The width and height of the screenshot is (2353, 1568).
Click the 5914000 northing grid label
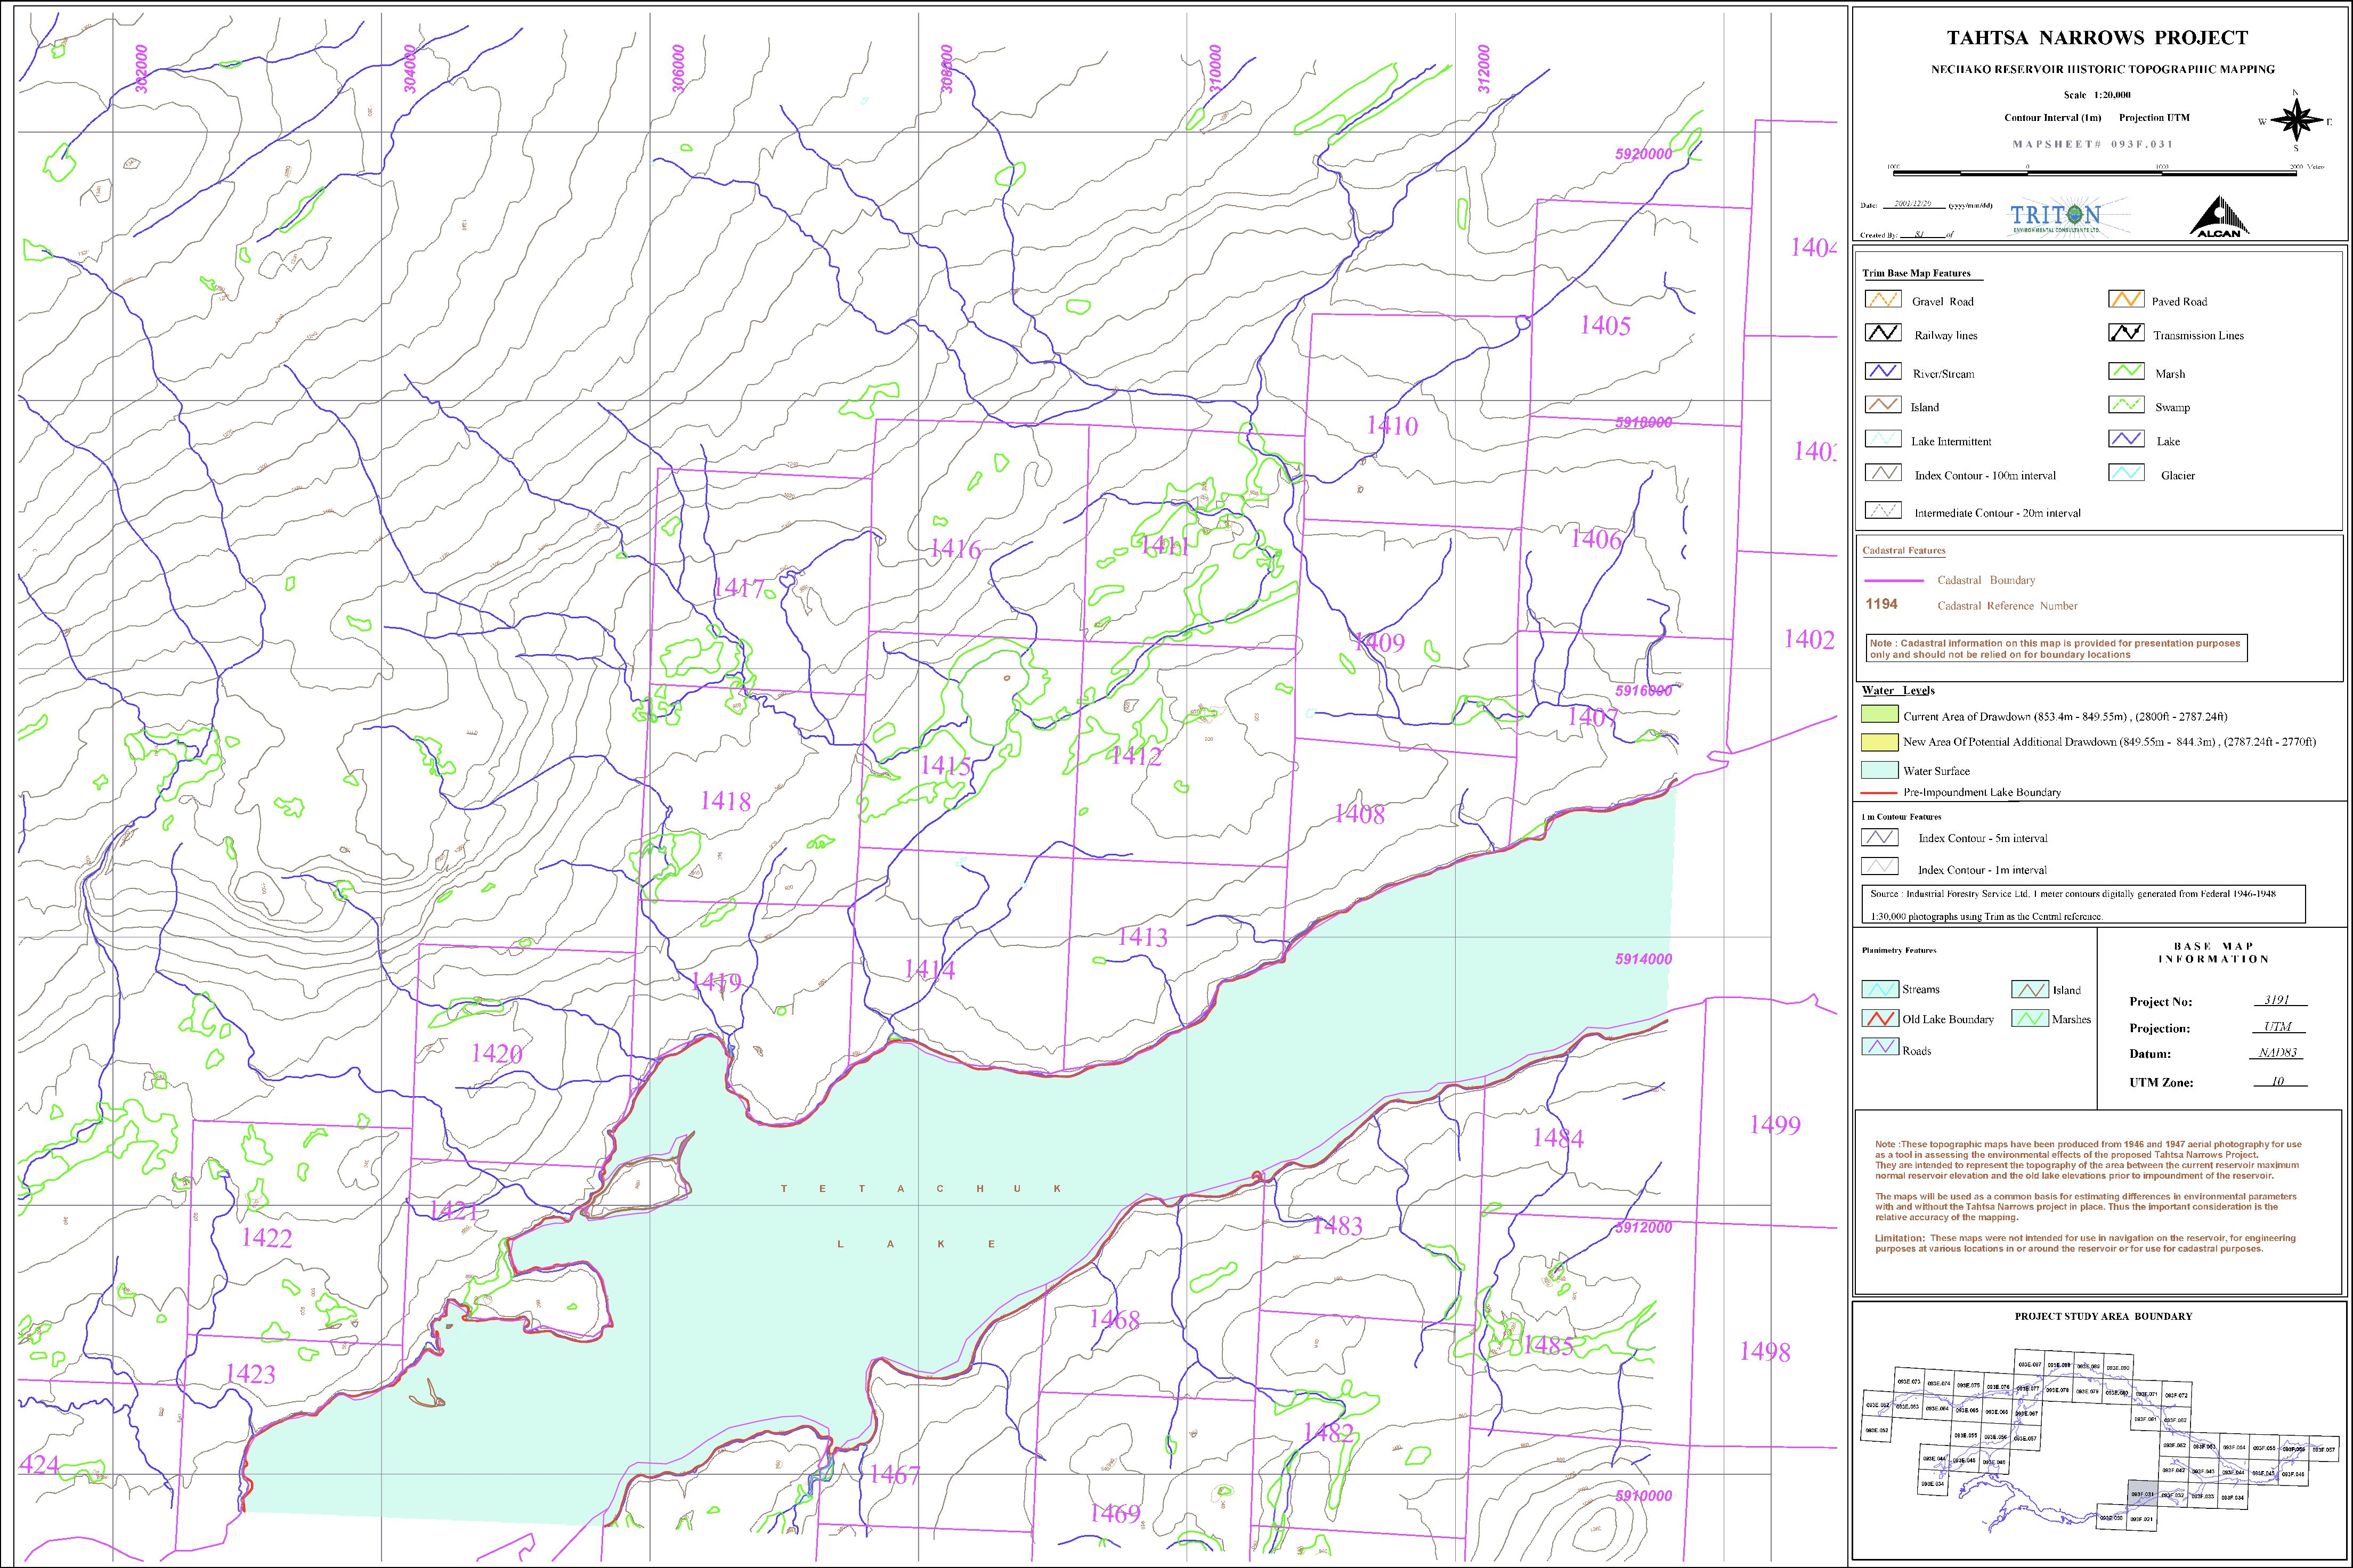tap(1643, 959)
